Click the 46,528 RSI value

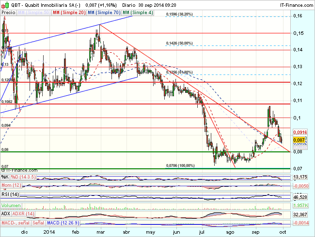pyautogui.click(x=300, y=197)
